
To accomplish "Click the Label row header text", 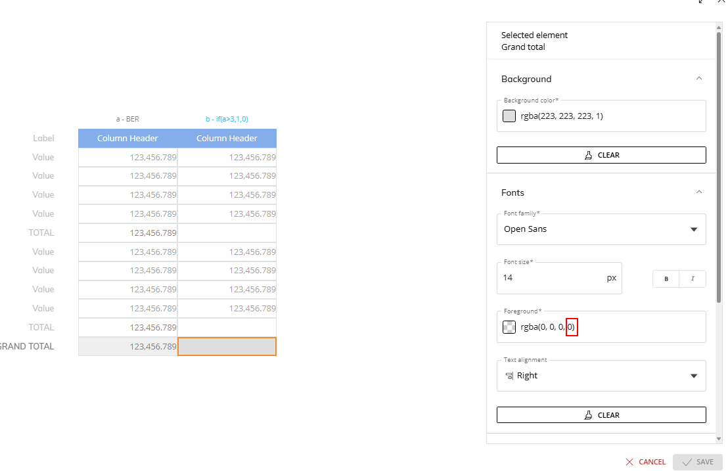I will pos(43,139).
